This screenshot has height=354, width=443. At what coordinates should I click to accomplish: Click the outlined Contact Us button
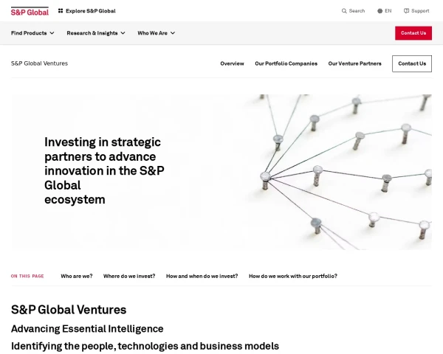pyautogui.click(x=412, y=63)
